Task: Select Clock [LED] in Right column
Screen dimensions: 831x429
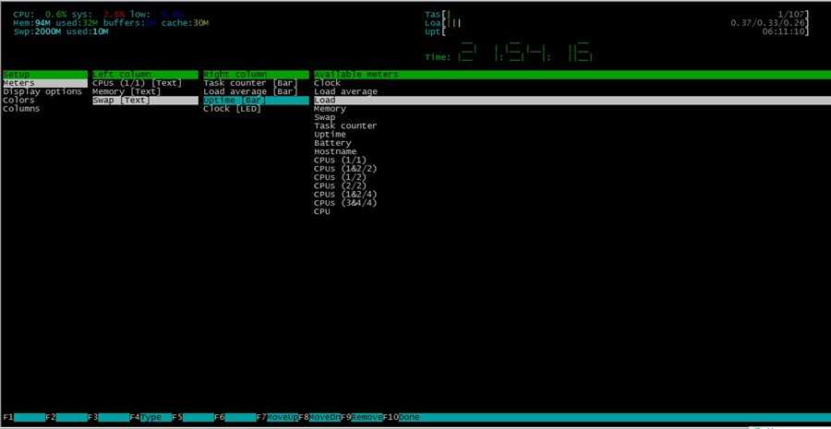Action: (x=232, y=109)
